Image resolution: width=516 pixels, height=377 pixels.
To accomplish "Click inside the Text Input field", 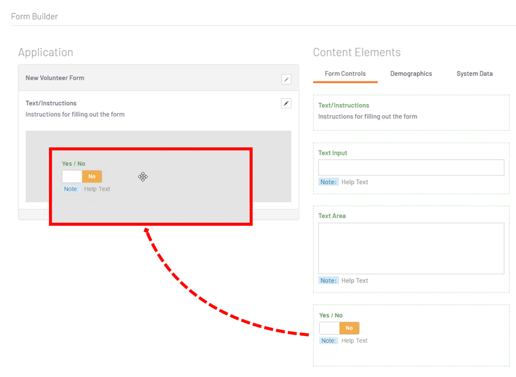I will [411, 168].
